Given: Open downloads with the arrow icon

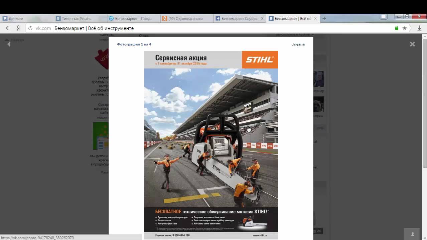Looking at the screenshot, I should (420, 28).
